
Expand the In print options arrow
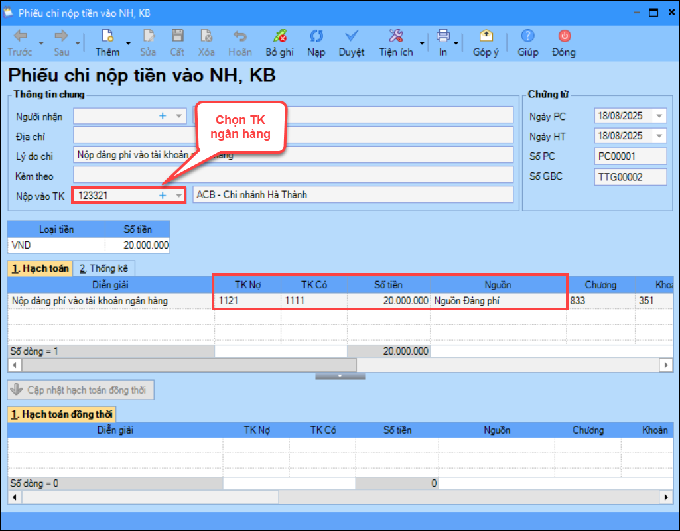tap(456, 43)
